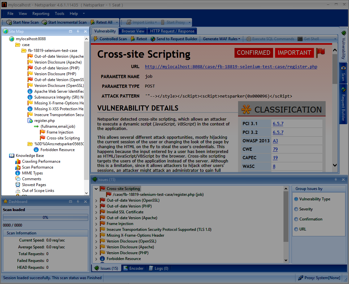349x284 pixels.
Task: Select Group by URL radio button
Action: tap(296, 229)
